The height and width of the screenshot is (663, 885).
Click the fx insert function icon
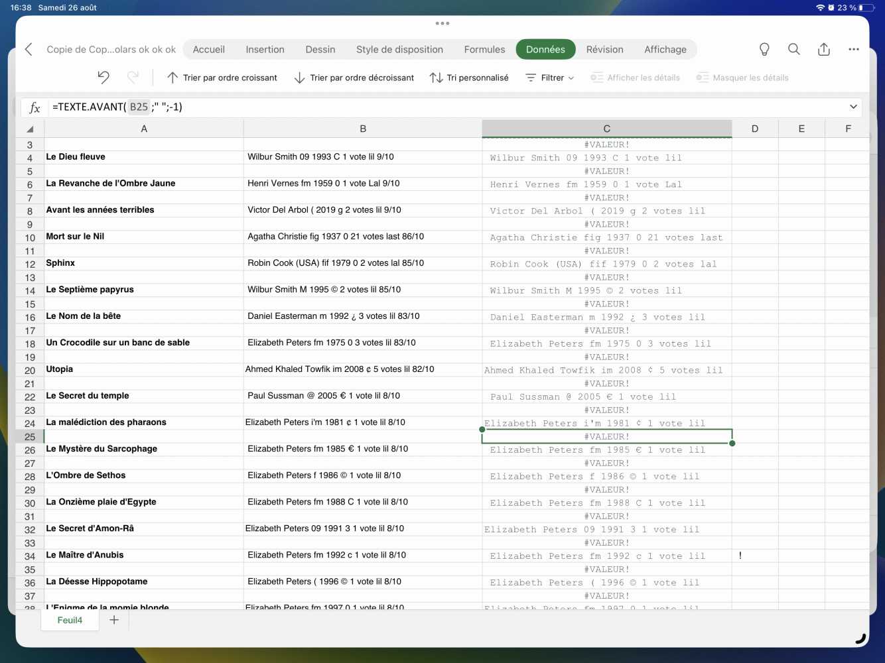pos(34,107)
